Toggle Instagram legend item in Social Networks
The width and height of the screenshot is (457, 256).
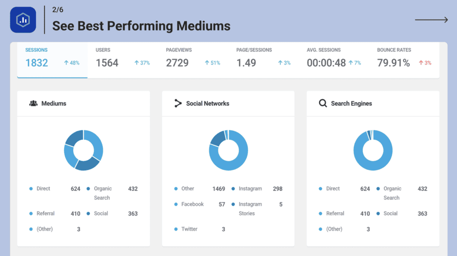(x=250, y=189)
